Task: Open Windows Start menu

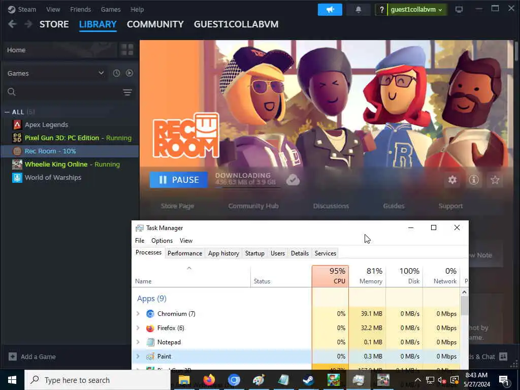Action: click(12, 380)
